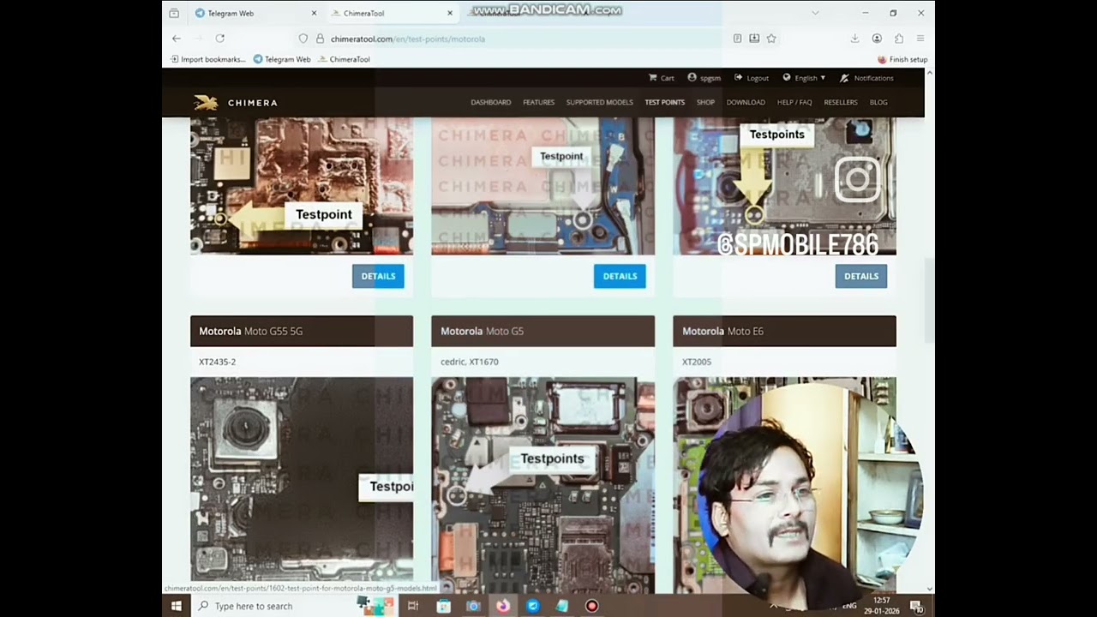The image size is (1097, 617).
Task: Open the SHOP menu item
Action: [x=705, y=102]
